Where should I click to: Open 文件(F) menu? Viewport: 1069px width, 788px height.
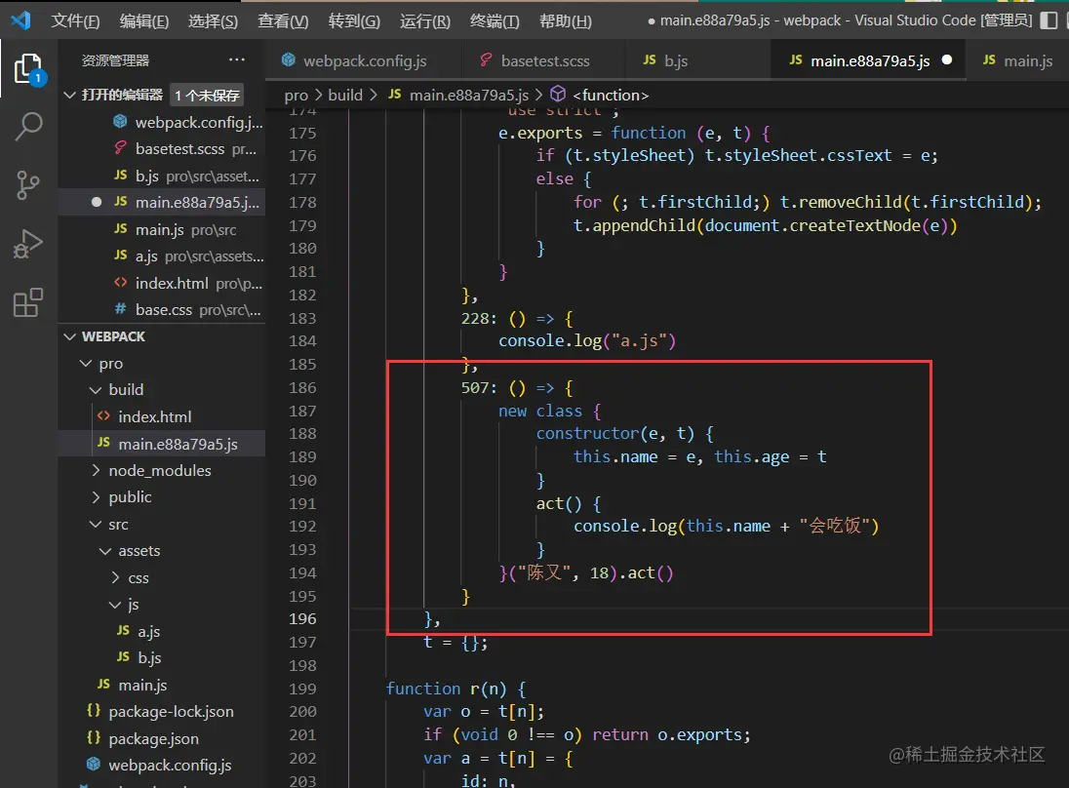click(x=75, y=21)
